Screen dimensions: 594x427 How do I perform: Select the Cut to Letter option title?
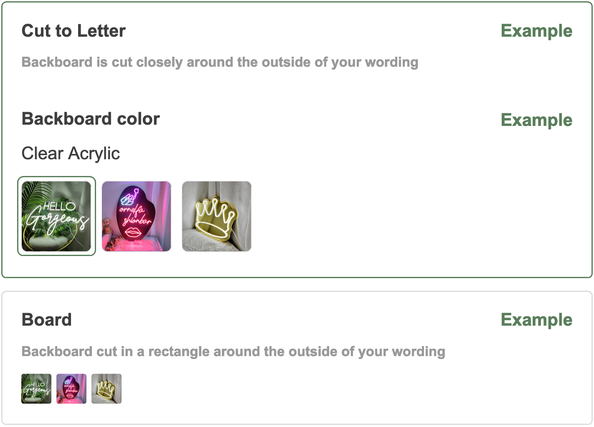(74, 31)
